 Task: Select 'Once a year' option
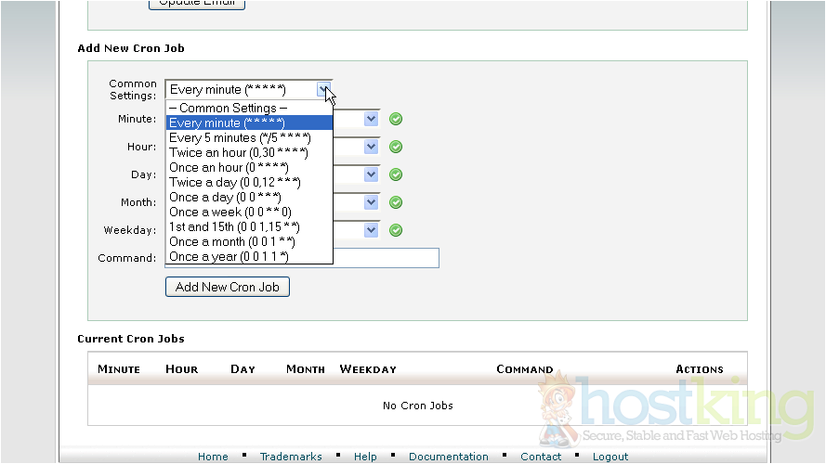[x=229, y=256]
